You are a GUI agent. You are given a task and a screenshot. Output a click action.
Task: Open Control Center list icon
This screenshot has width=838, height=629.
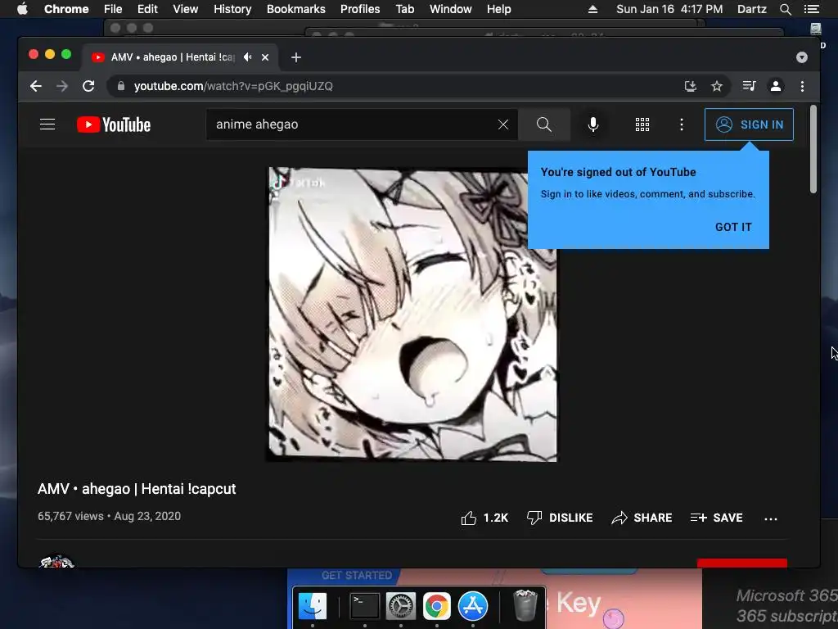812,9
